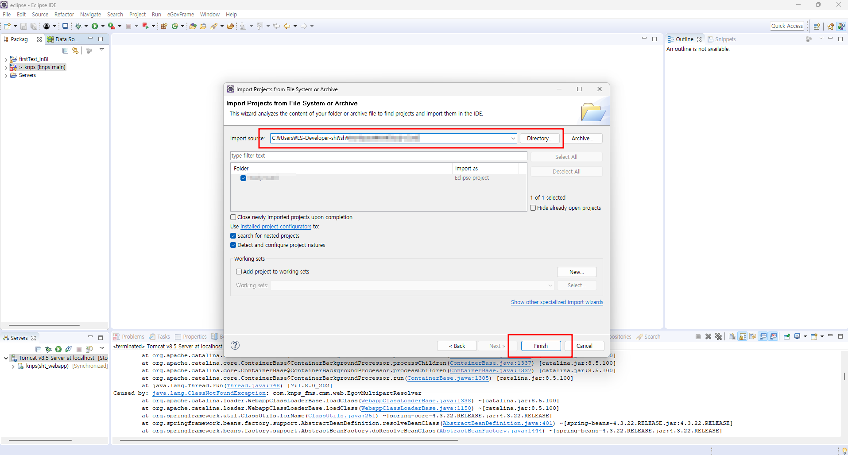Toggle Close newly imported projects upon completion
Image resolution: width=848 pixels, height=455 pixels.
point(233,217)
